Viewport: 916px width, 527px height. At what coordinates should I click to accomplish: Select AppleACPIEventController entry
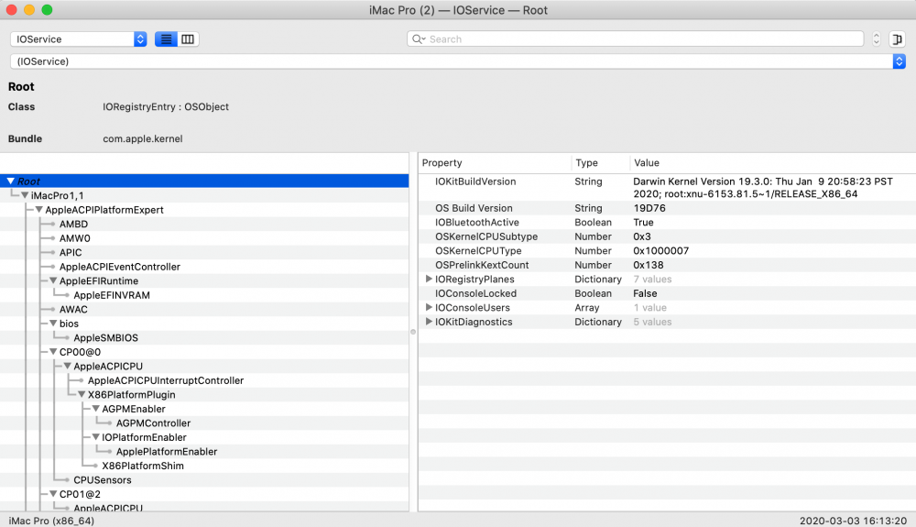pos(120,267)
